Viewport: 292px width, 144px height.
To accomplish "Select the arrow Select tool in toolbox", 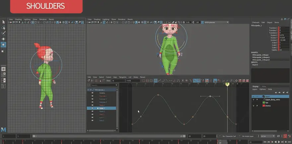I will coord(3,22).
